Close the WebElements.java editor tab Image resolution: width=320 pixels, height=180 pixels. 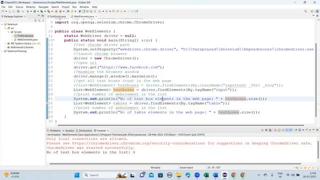point(96,16)
